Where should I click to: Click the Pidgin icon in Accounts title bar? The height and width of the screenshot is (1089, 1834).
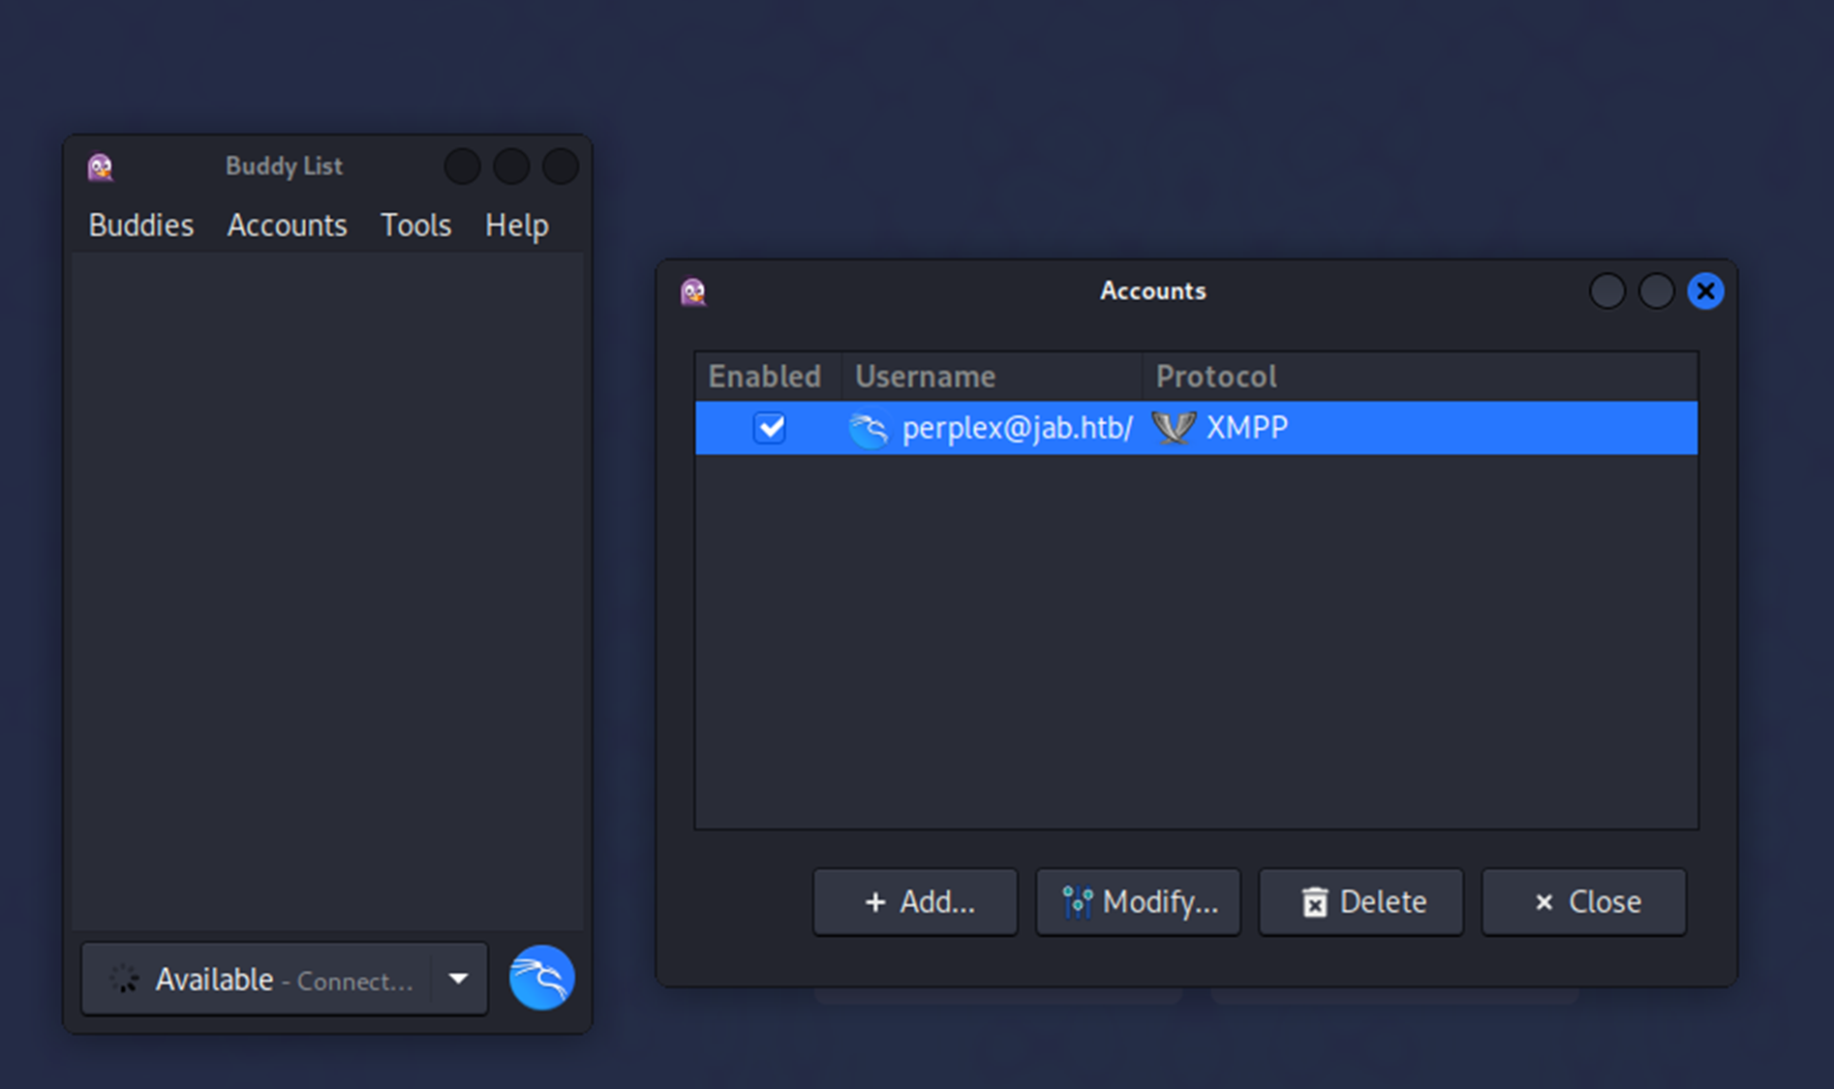693,291
